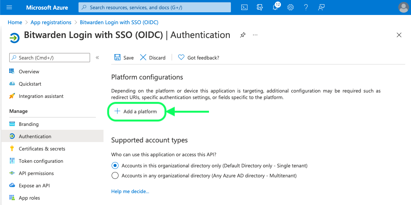Image resolution: width=411 pixels, height=205 pixels.
Task: Click the API permissions icon
Action: pos(12,173)
